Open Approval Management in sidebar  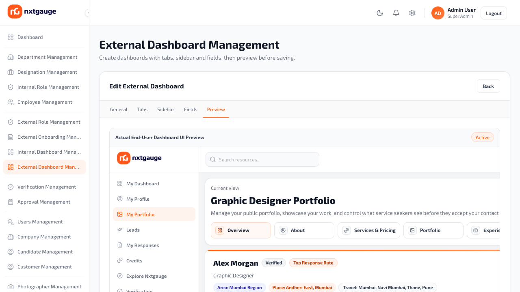pos(45,202)
